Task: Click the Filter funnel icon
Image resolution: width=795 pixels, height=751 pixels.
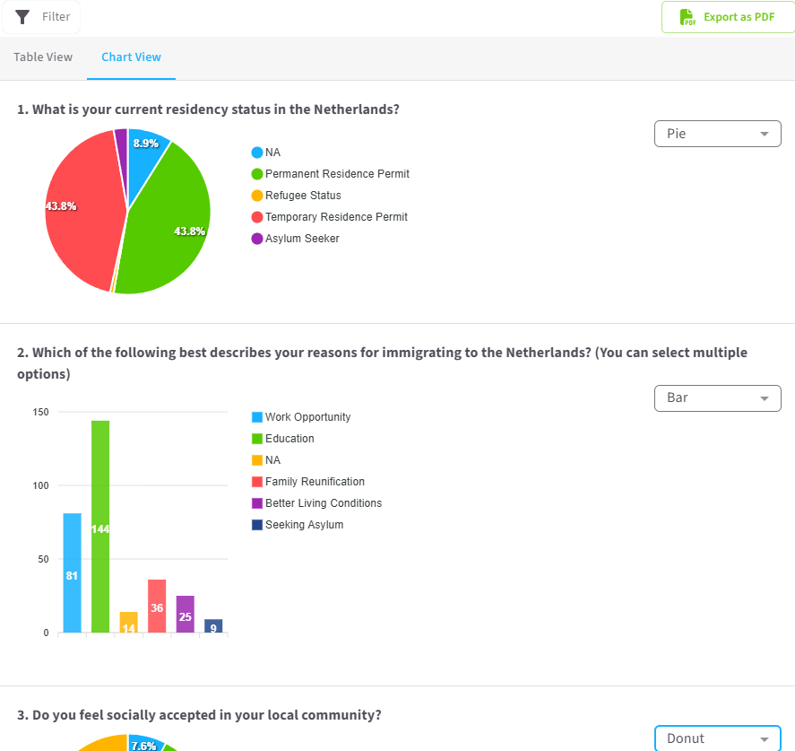Action: coord(22,17)
